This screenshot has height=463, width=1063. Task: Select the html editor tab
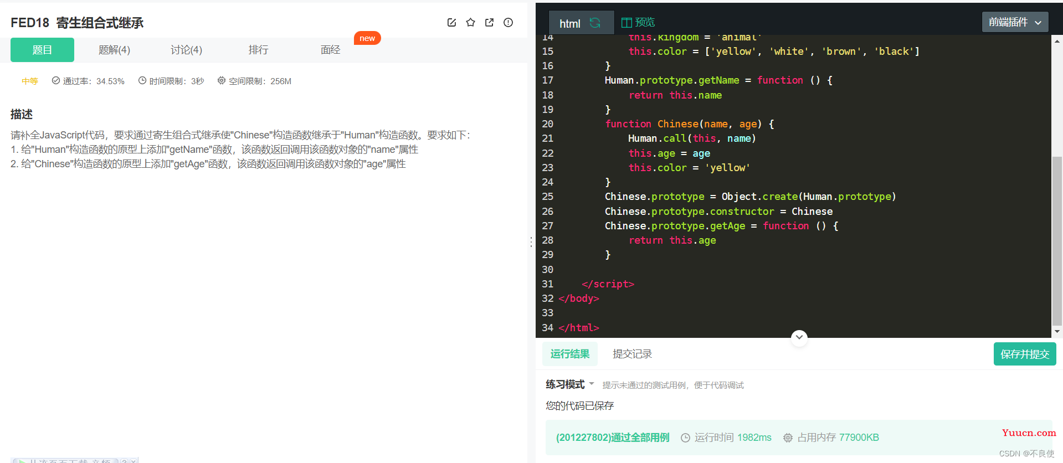pyautogui.click(x=581, y=23)
